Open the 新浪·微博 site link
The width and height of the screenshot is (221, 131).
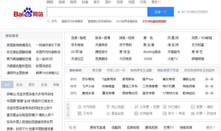(102, 38)
